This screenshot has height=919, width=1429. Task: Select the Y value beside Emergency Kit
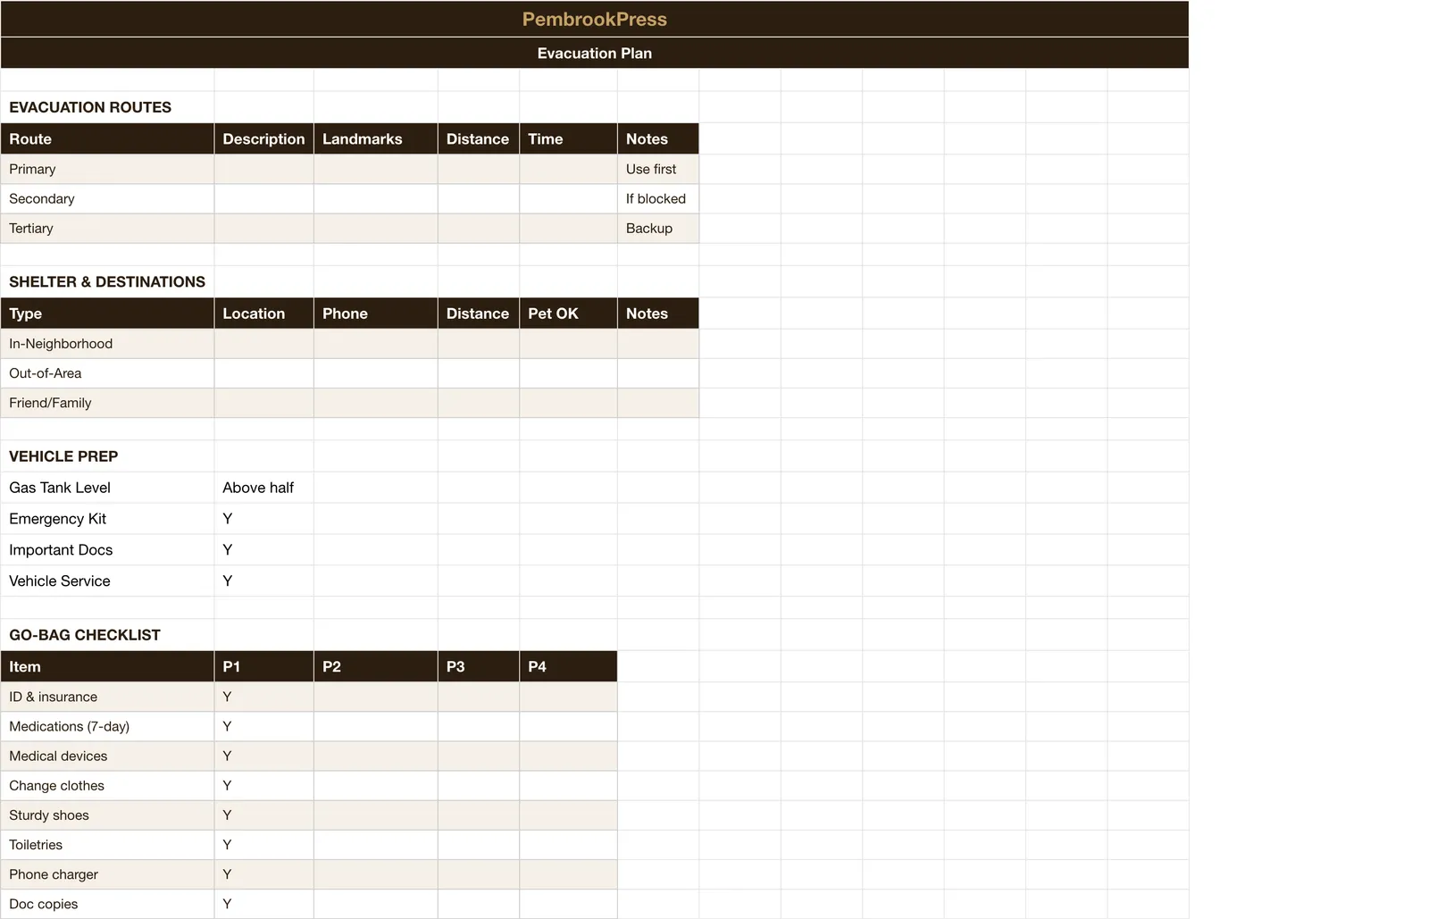click(263, 519)
